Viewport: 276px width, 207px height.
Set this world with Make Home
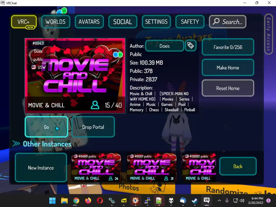pyautogui.click(x=228, y=68)
